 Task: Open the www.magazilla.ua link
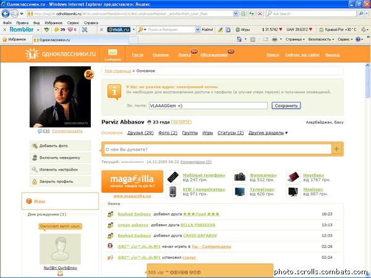132,196
